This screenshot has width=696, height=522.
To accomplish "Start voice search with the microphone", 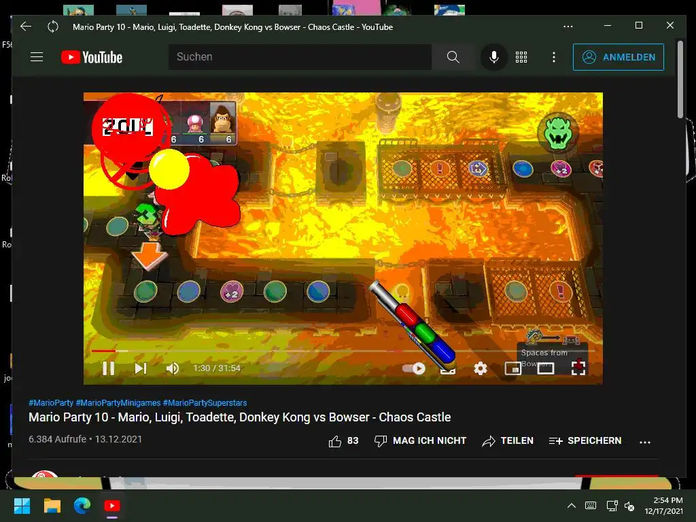I will point(493,57).
